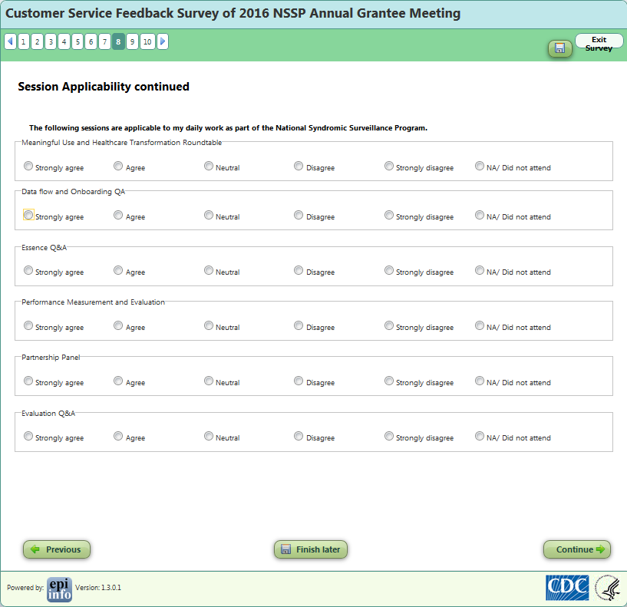Select Strongly agree for Meaningful Use Roundtable
The height and width of the screenshot is (607, 627).
coord(28,166)
